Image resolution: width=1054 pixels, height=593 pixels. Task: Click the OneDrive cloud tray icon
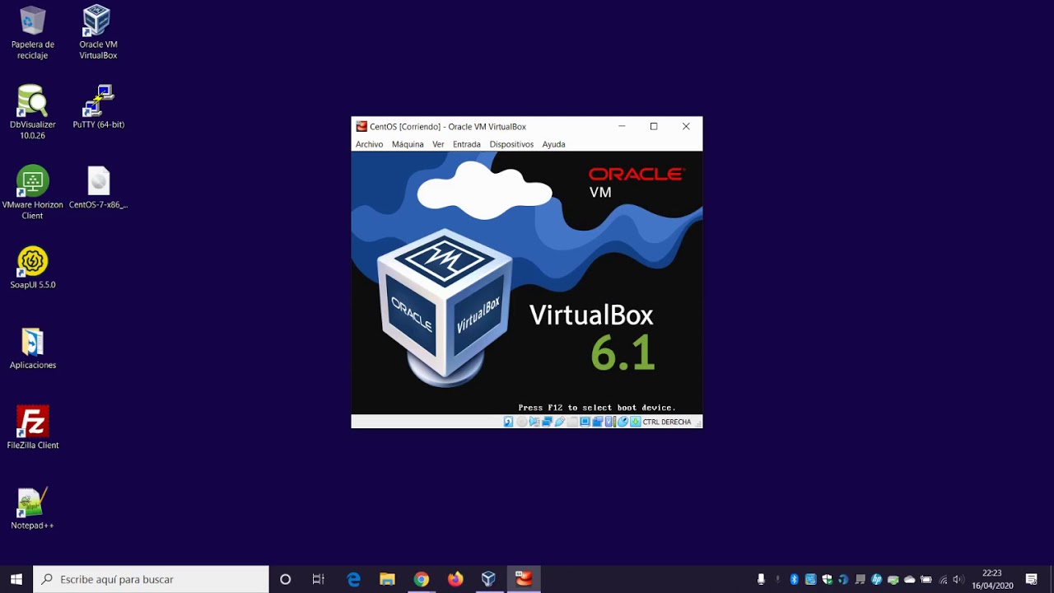[x=910, y=579]
